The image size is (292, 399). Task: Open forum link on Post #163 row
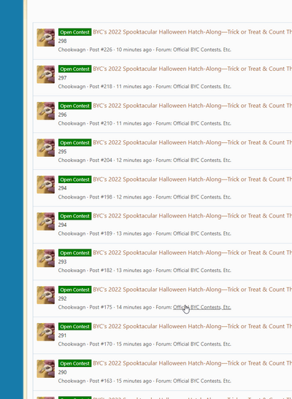202,381
